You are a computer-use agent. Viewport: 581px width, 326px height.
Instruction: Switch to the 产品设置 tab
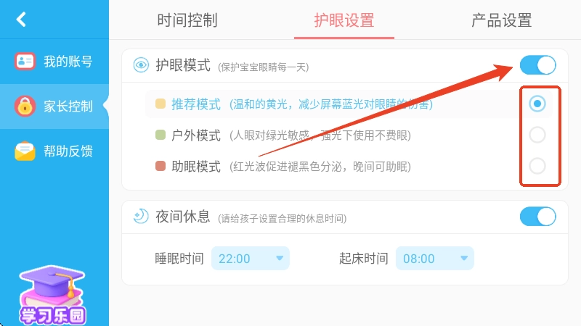point(501,20)
